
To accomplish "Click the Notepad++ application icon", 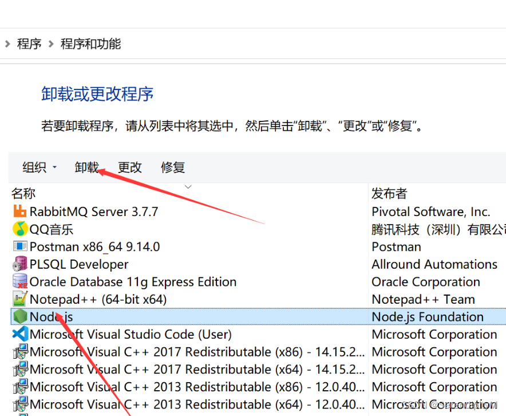I will coord(19,299).
